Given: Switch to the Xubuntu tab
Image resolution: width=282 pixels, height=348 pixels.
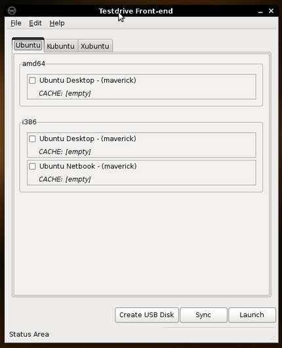Looking at the screenshot, I should [x=95, y=46].
